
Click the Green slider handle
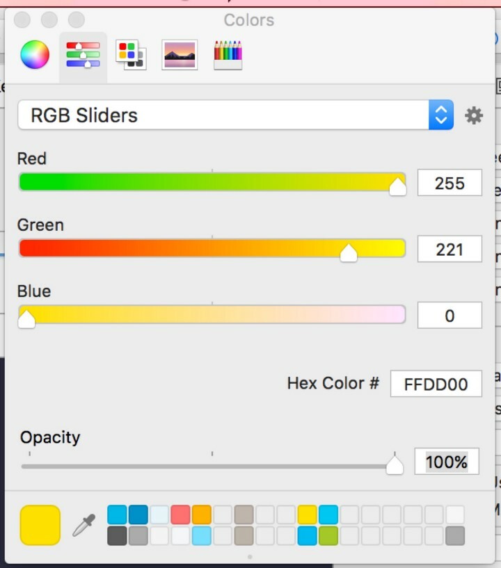349,253
